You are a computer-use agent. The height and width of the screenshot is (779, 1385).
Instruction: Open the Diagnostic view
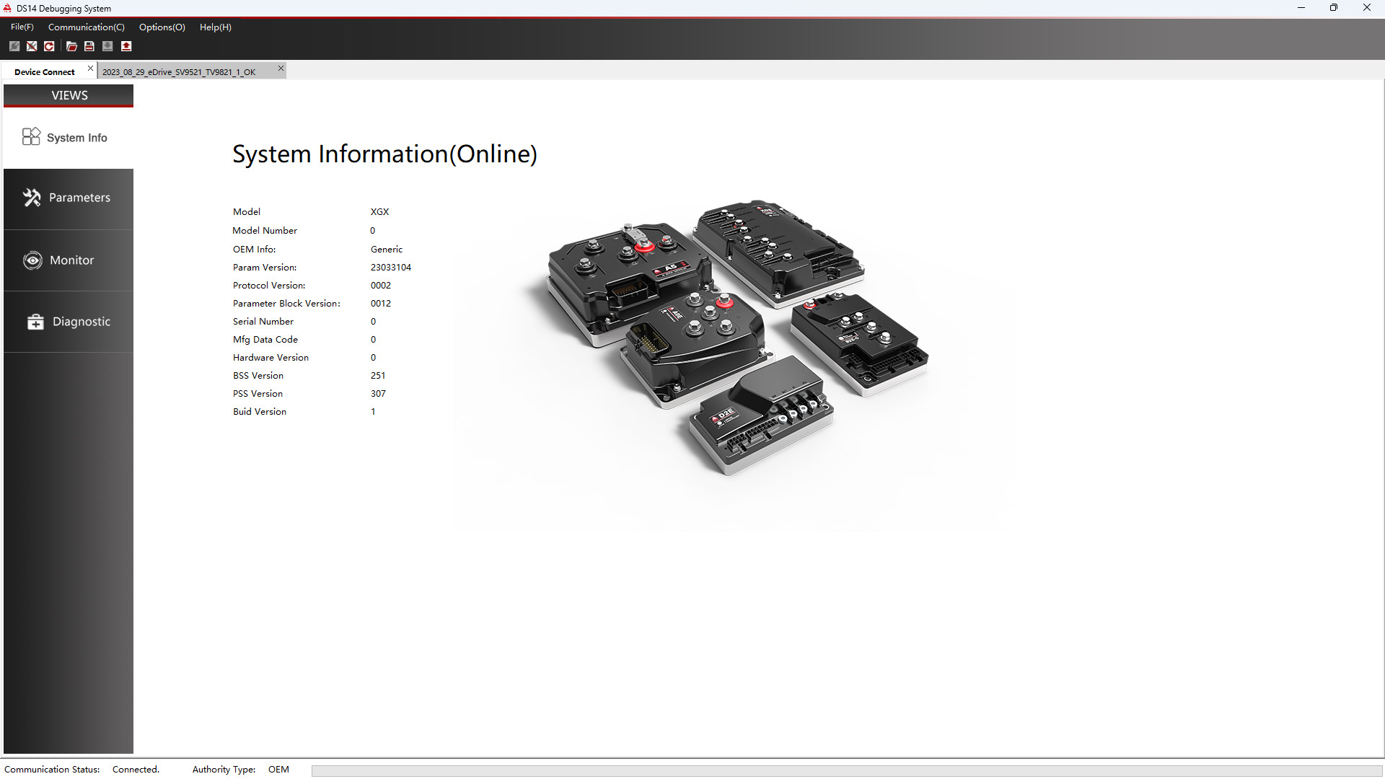(69, 322)
